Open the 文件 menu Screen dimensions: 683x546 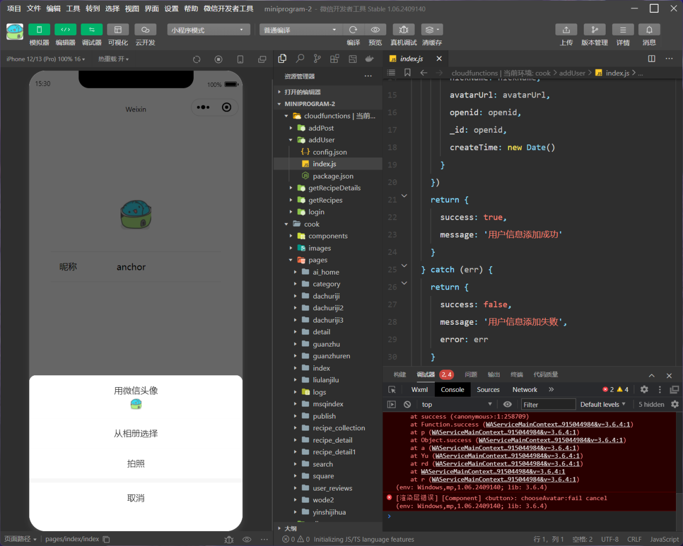[34, 9]
